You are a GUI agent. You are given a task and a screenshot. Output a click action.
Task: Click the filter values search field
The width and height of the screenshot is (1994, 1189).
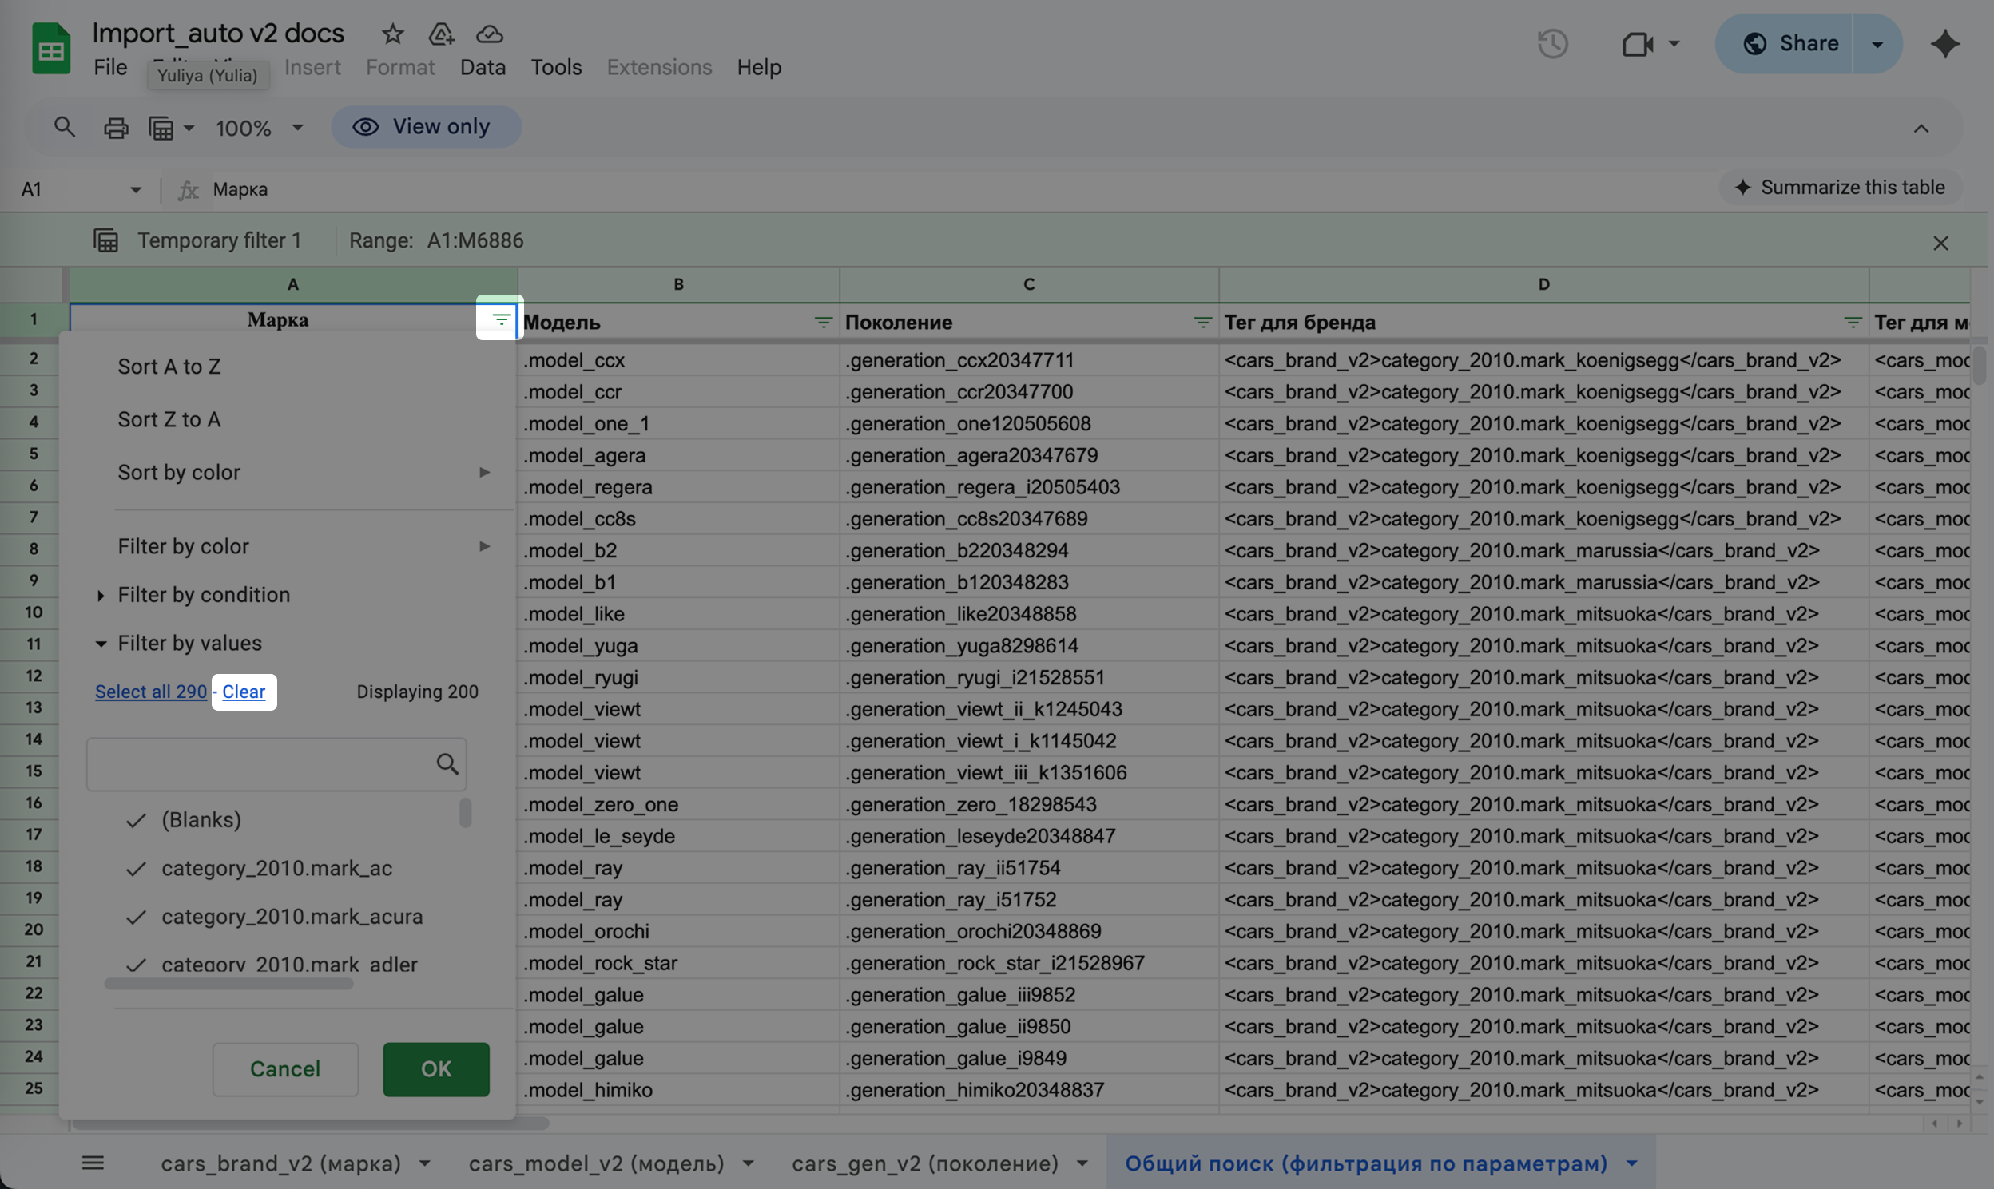pyautogui.click(x=260, y=764)
